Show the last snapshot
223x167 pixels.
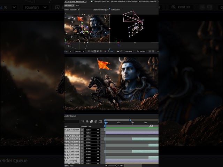pos(121,51)
